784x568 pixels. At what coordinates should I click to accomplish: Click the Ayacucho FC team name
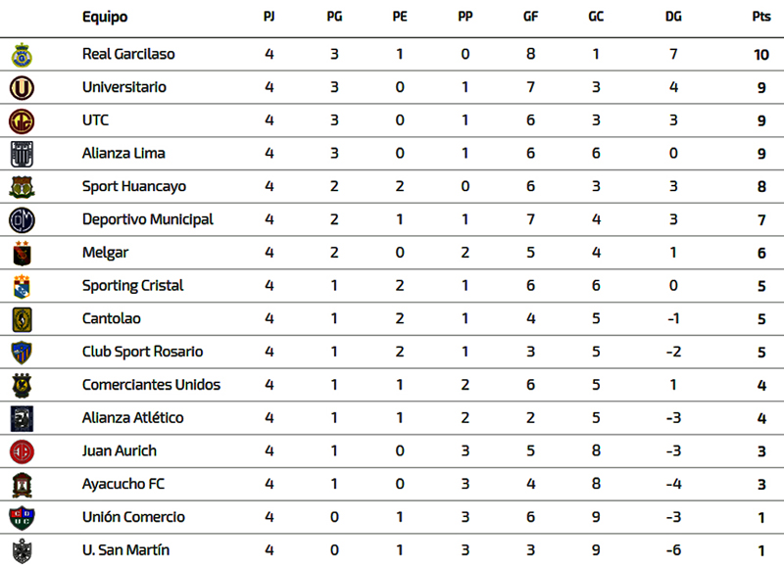[123, 484]
